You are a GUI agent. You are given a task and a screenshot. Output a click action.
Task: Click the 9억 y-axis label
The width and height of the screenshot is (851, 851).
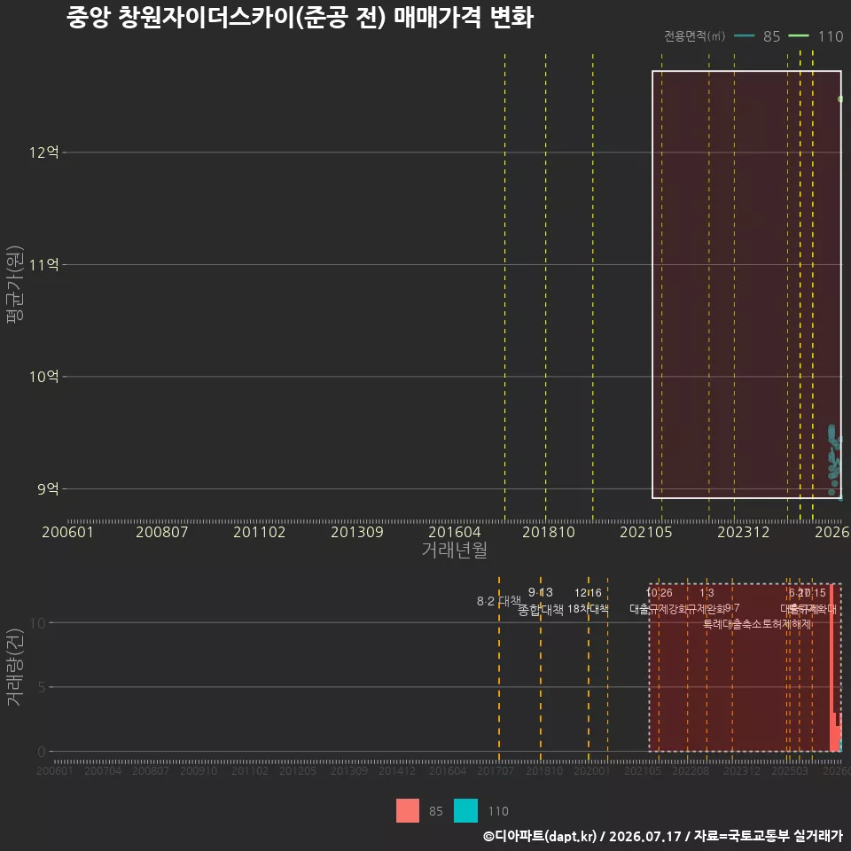tap(48, 489)
